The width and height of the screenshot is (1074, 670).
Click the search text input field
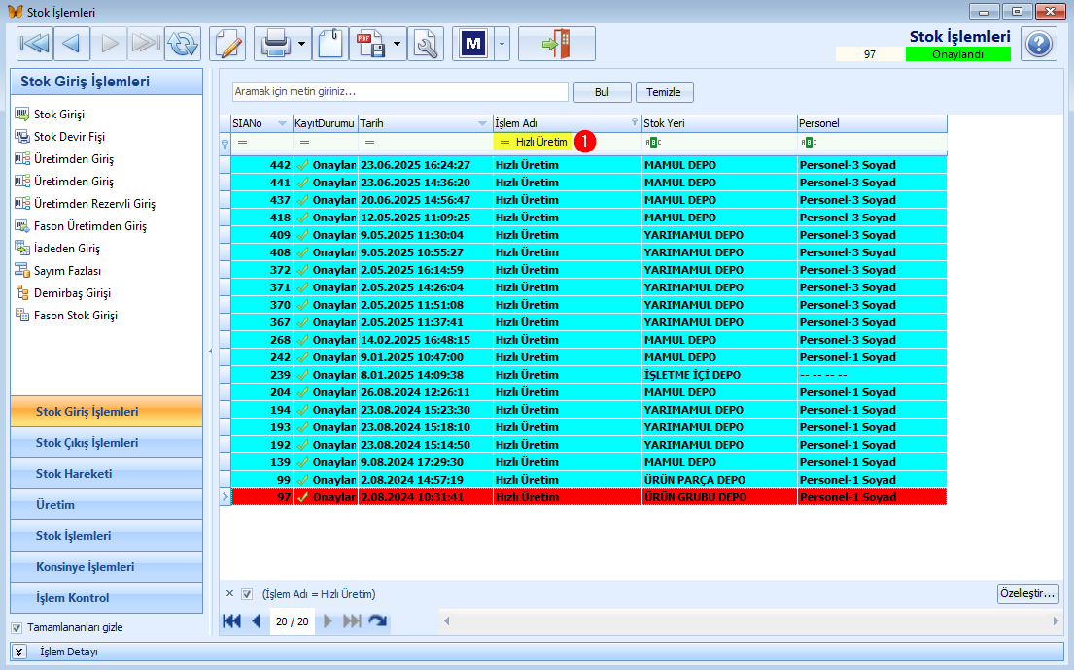400,91
